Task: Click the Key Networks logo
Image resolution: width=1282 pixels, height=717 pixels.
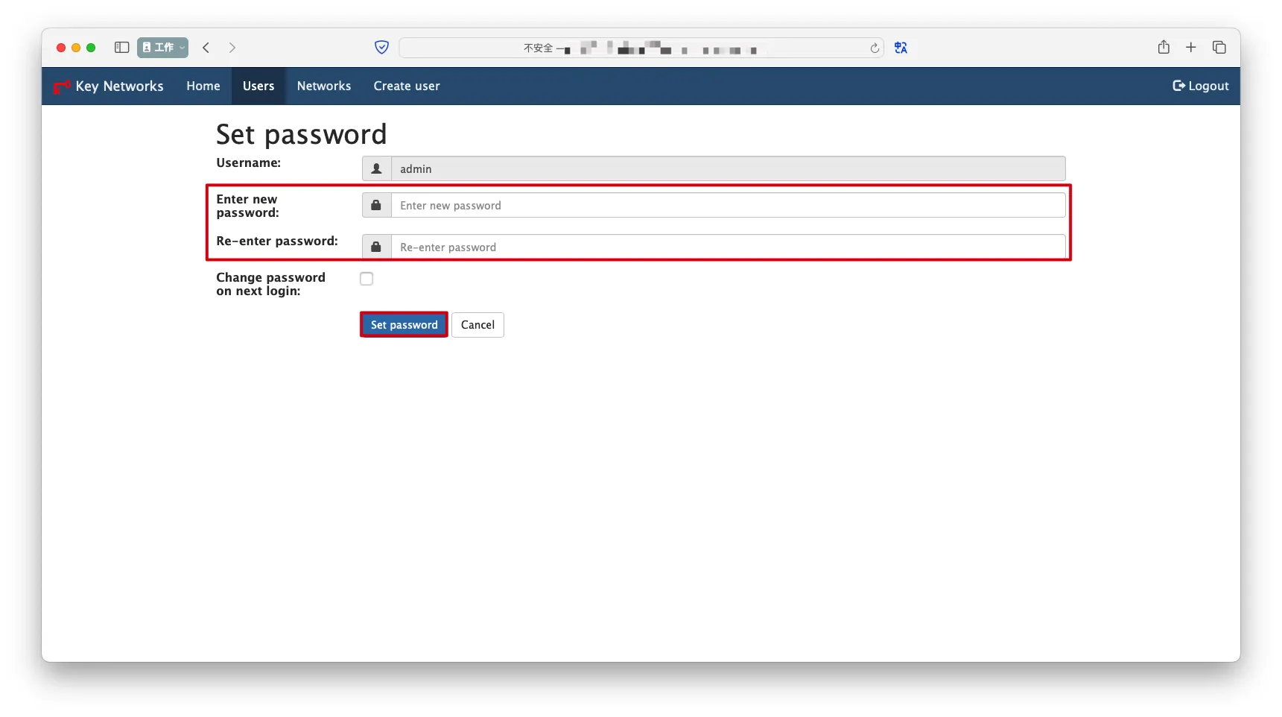Action: [109, 86]
